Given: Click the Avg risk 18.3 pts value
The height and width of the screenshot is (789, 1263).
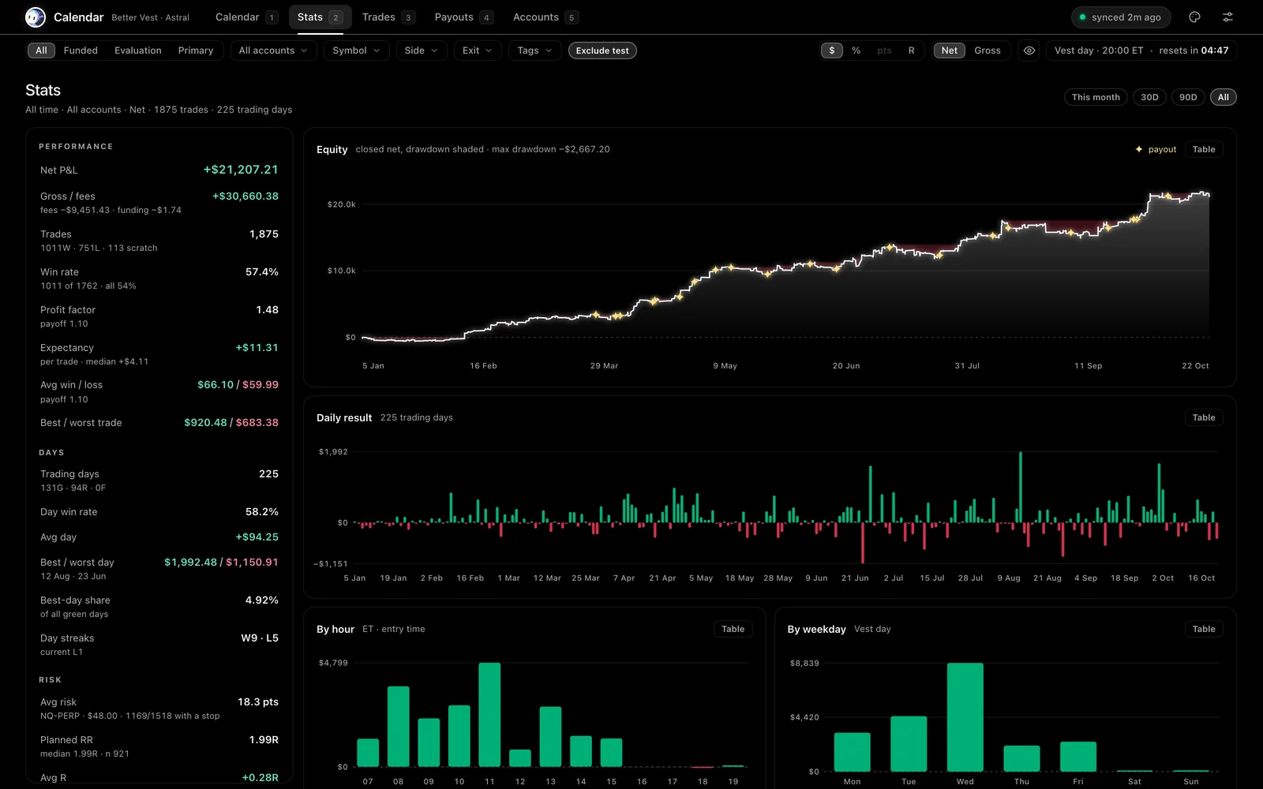Looking at the screenshot, I should tap(258, 702).
